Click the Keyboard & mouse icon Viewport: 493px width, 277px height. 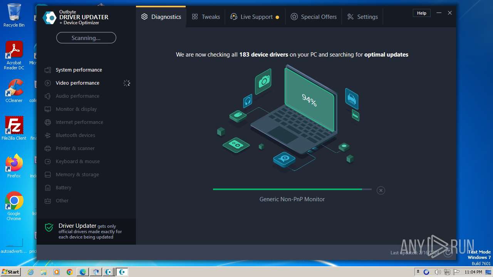(48, 162)
